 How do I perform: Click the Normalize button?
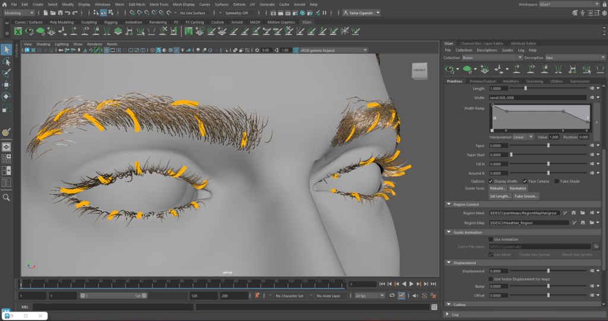(x=518, y=188)
